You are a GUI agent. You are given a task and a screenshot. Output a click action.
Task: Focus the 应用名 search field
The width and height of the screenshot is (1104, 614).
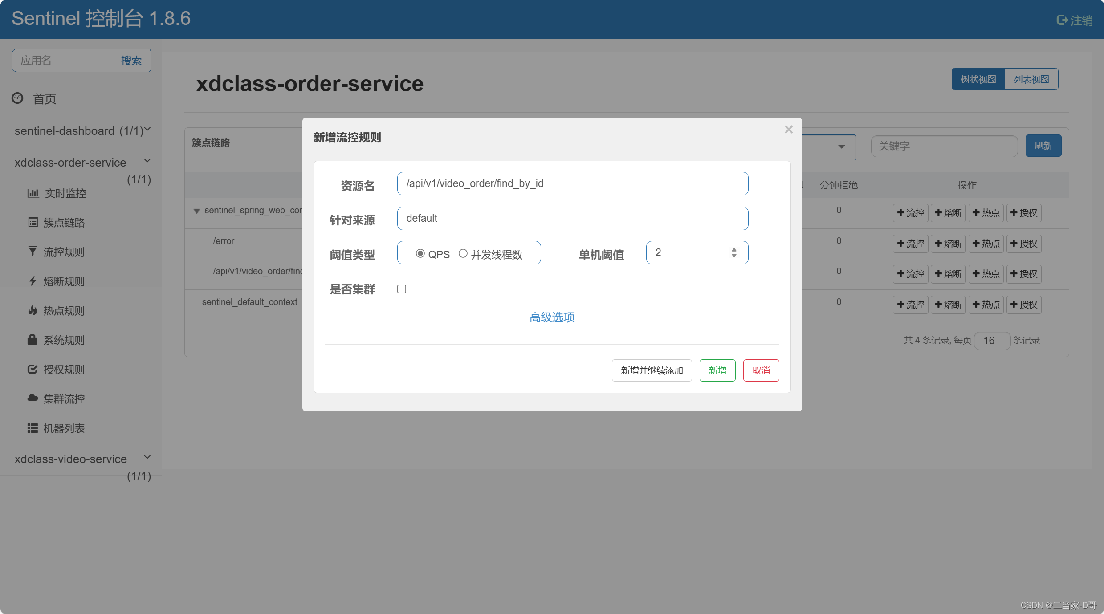coord(62,60)
